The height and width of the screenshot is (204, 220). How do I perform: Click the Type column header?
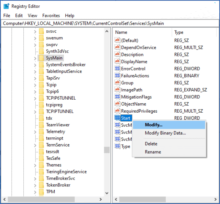click(x=194, y=32)
